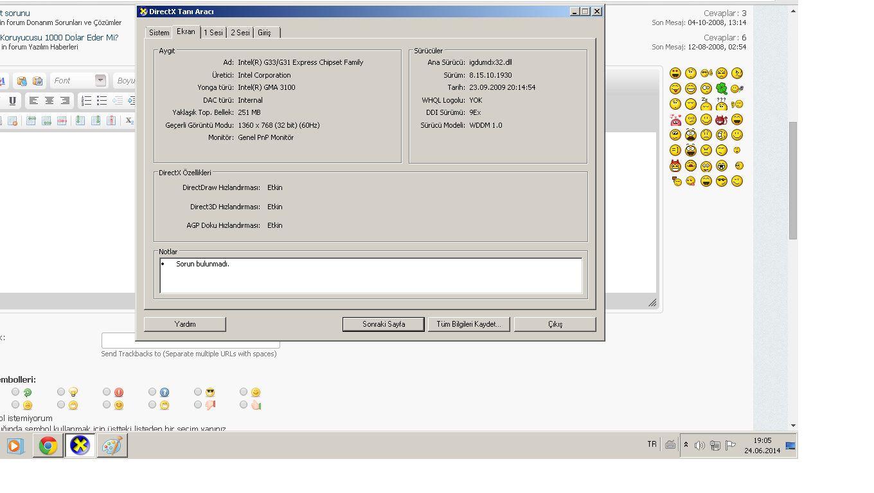Viewport: 874px width, 493px height.
Task: Select the sad face icon radio
Action: click(15, 404)
